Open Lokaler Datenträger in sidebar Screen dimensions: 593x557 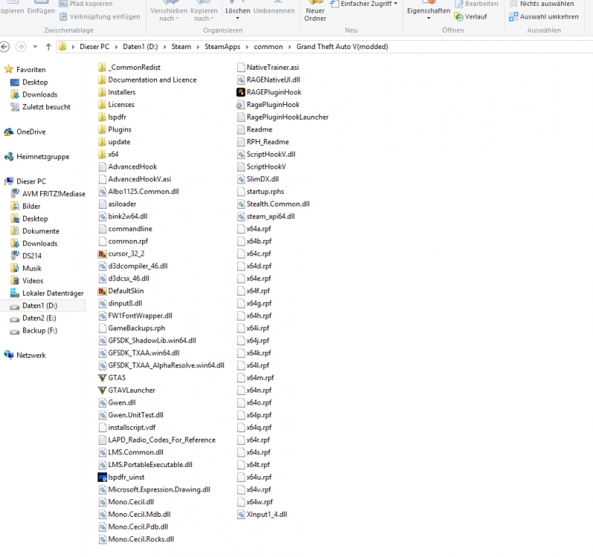(x=47, y=293)
